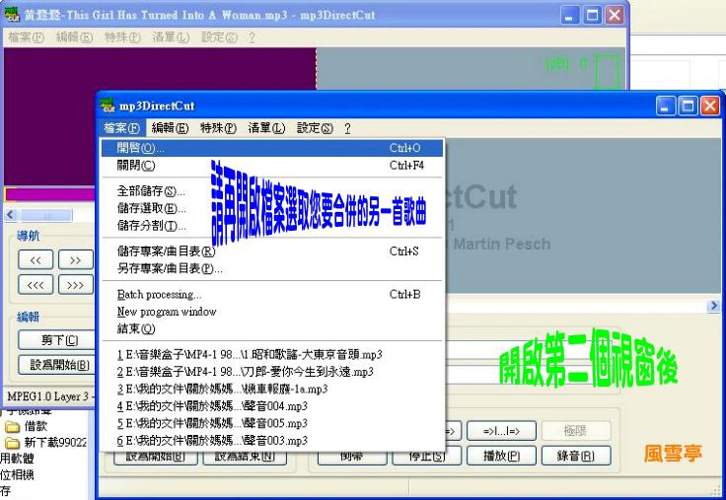The height and width of the screenshot is (500, 726).
Task: Click the 播放(P) play button
Action: pos(501,456)
